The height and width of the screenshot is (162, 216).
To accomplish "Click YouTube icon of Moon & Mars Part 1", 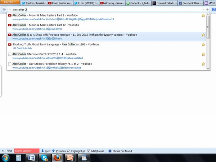I will (10, 15).
